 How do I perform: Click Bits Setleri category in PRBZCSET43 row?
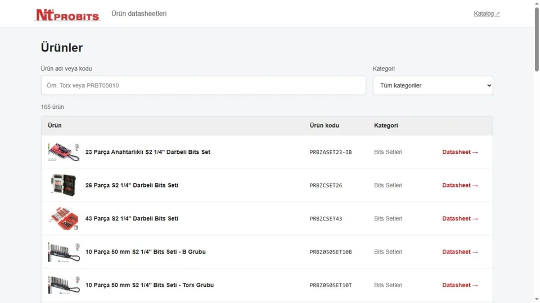pyautogui.click(x=388, y=218)
